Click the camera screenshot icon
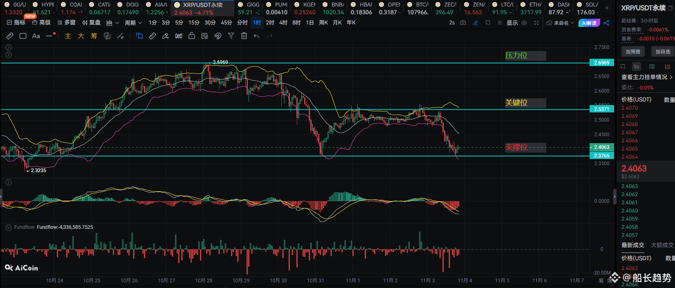This screenshot has height=288, width=675. [x=463, y=23]
